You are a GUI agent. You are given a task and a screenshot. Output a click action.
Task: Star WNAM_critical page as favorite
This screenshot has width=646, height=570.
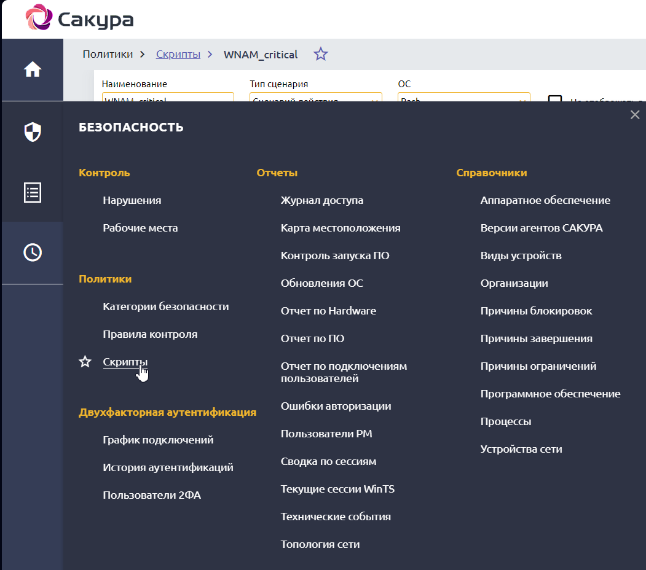pos(321,54)
